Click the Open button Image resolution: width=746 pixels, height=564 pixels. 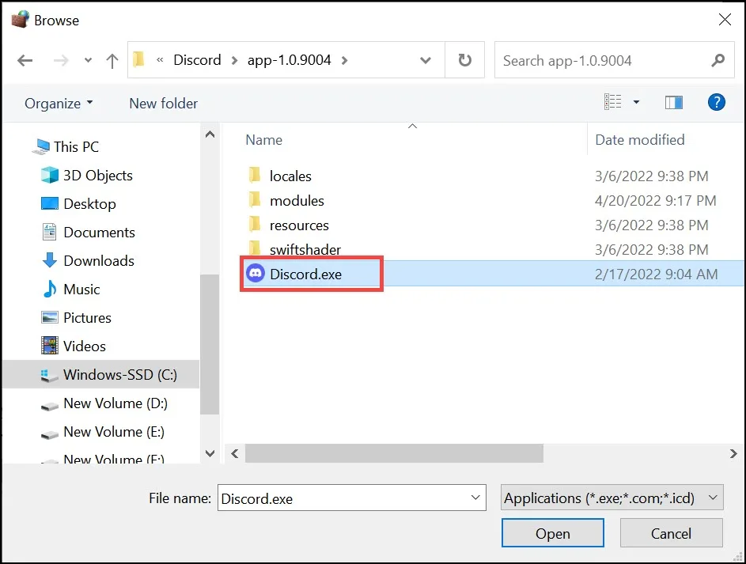(x=552, y=533)
